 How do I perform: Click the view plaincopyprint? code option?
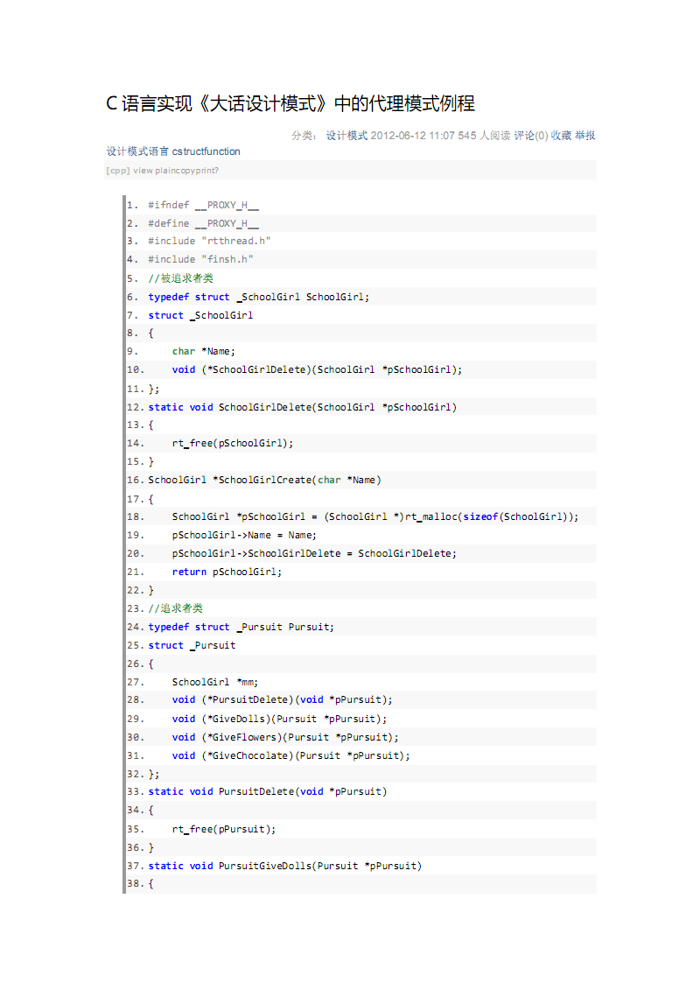click(x=176, y=171)
